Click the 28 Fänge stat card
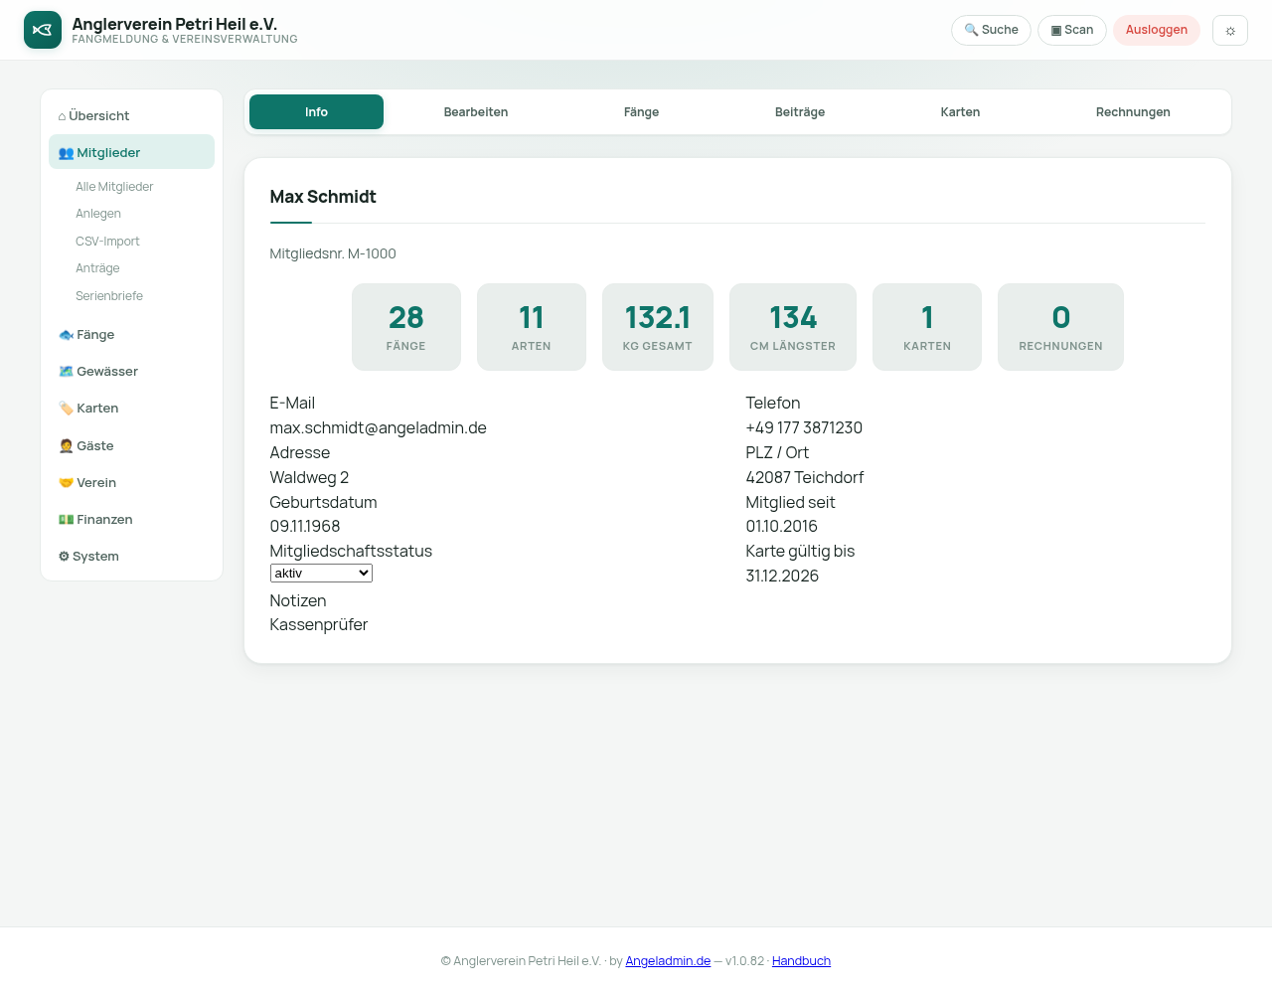This screenshot has height=994, width=1272. (x=406, y=327)
